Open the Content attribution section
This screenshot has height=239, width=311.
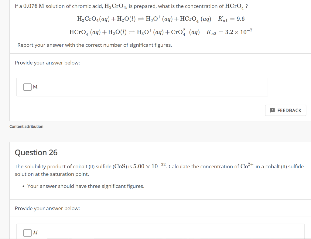26,126
